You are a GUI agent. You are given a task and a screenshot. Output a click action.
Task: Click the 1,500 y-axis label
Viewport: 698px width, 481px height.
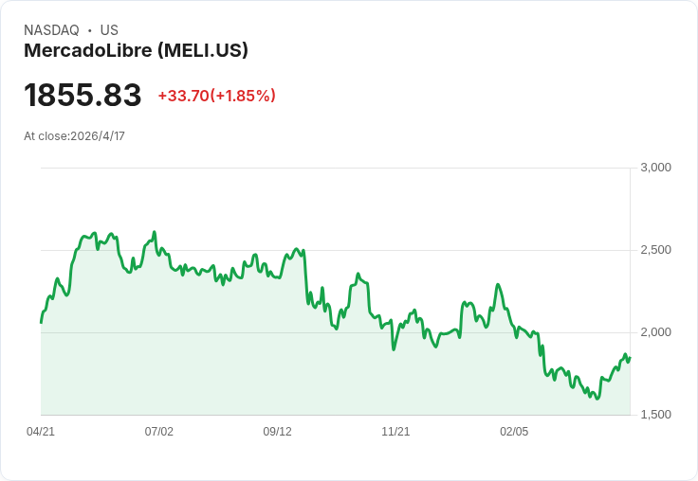(x=655, y=415)
